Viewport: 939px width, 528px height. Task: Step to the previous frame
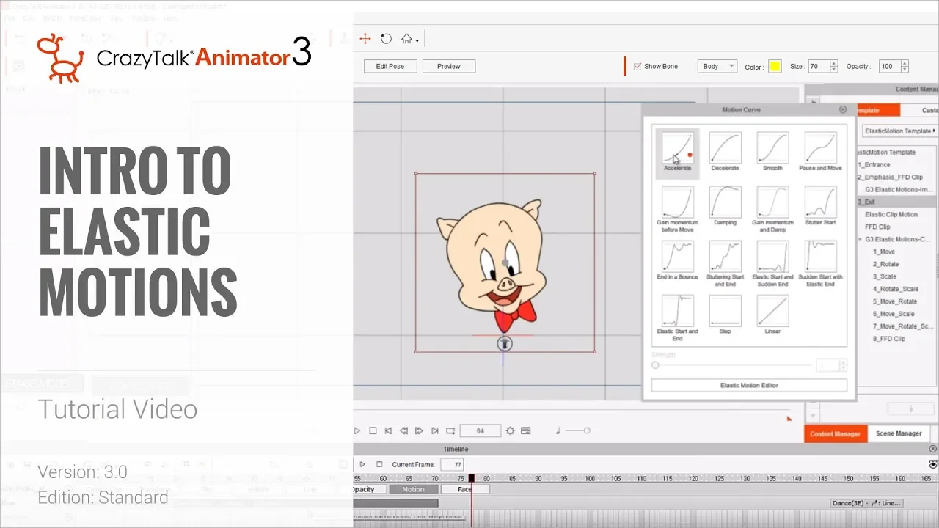pos(403,431)
